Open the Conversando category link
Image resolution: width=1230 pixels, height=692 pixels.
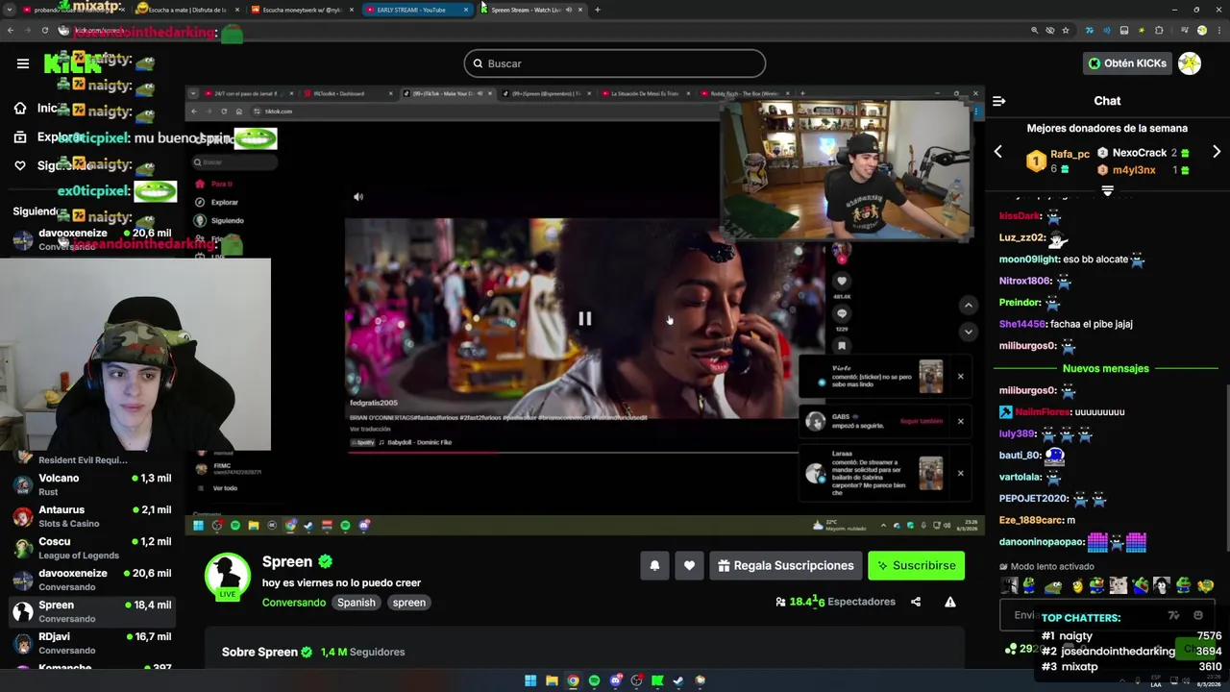[294, 603]
